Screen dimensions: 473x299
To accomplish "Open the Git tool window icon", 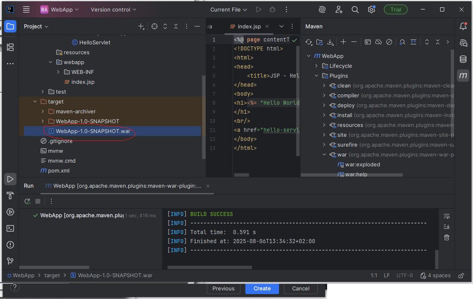I will pos(10,261).
